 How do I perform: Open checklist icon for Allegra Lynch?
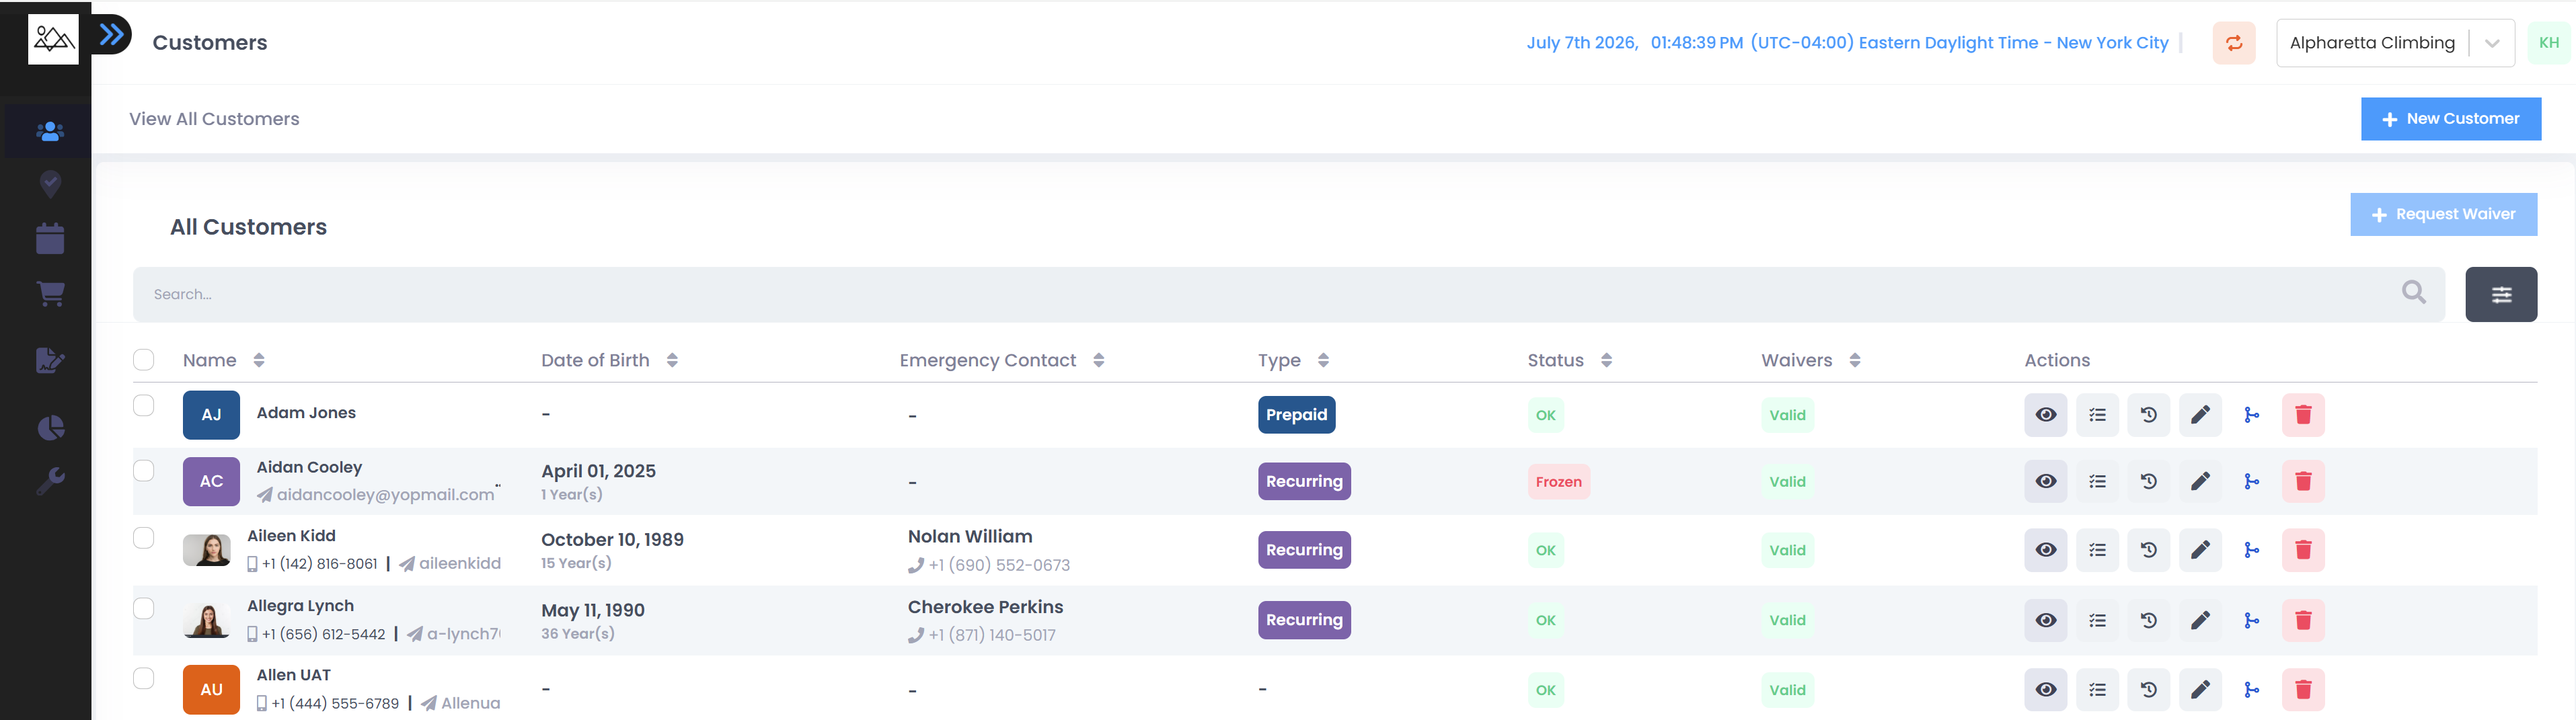point(2097,620)
